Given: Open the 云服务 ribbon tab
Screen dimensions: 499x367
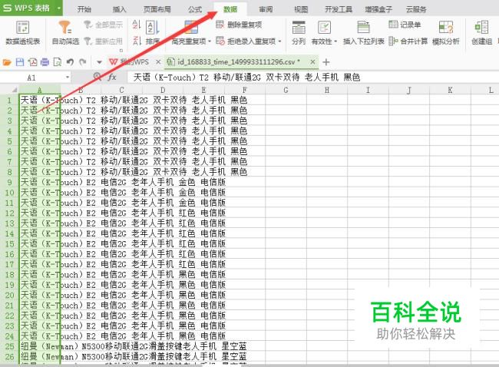Looking at the screenshot, I should (416, 9).
